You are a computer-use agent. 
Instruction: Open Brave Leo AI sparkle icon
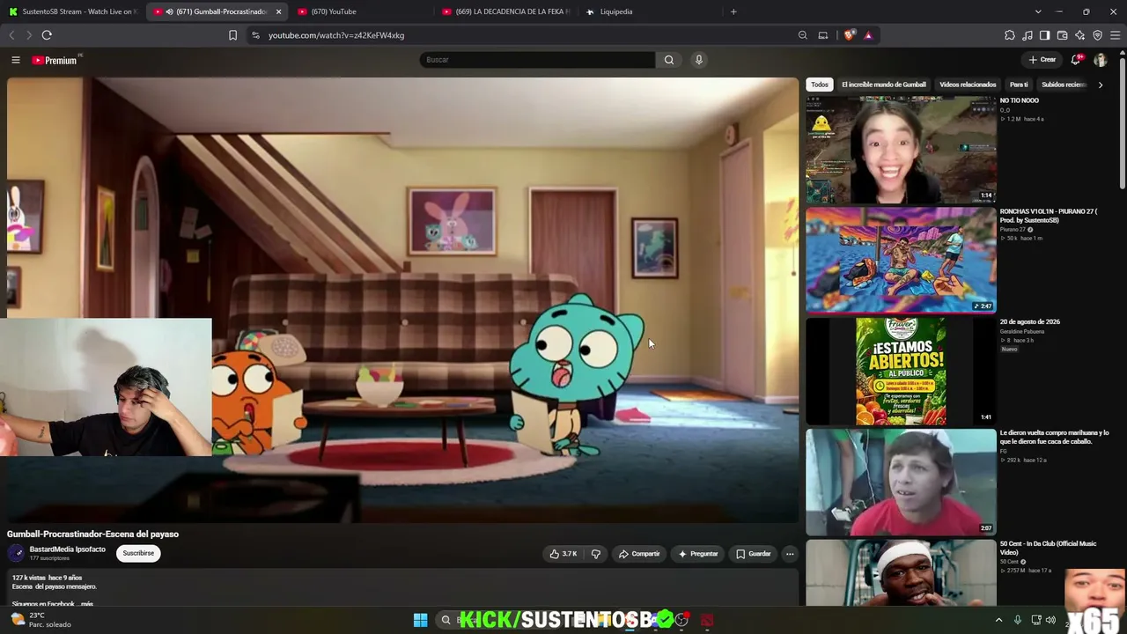(1079, 35)
